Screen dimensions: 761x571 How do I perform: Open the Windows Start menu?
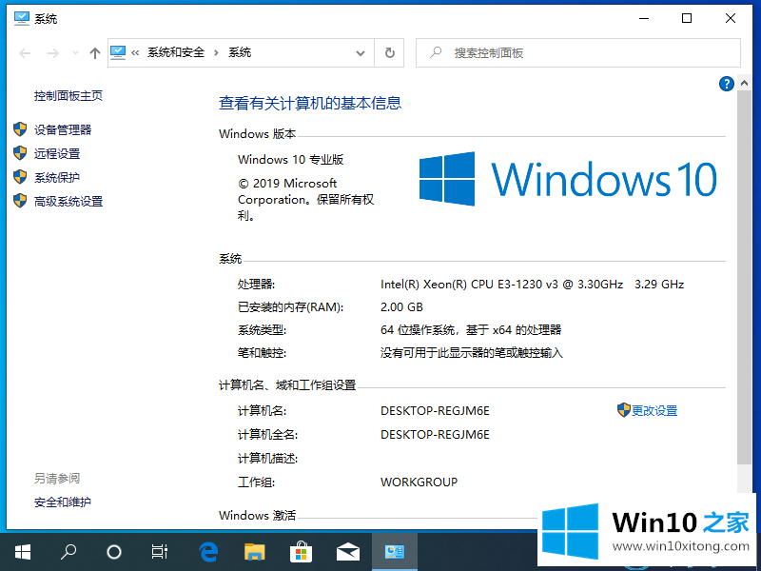(23, 552)
